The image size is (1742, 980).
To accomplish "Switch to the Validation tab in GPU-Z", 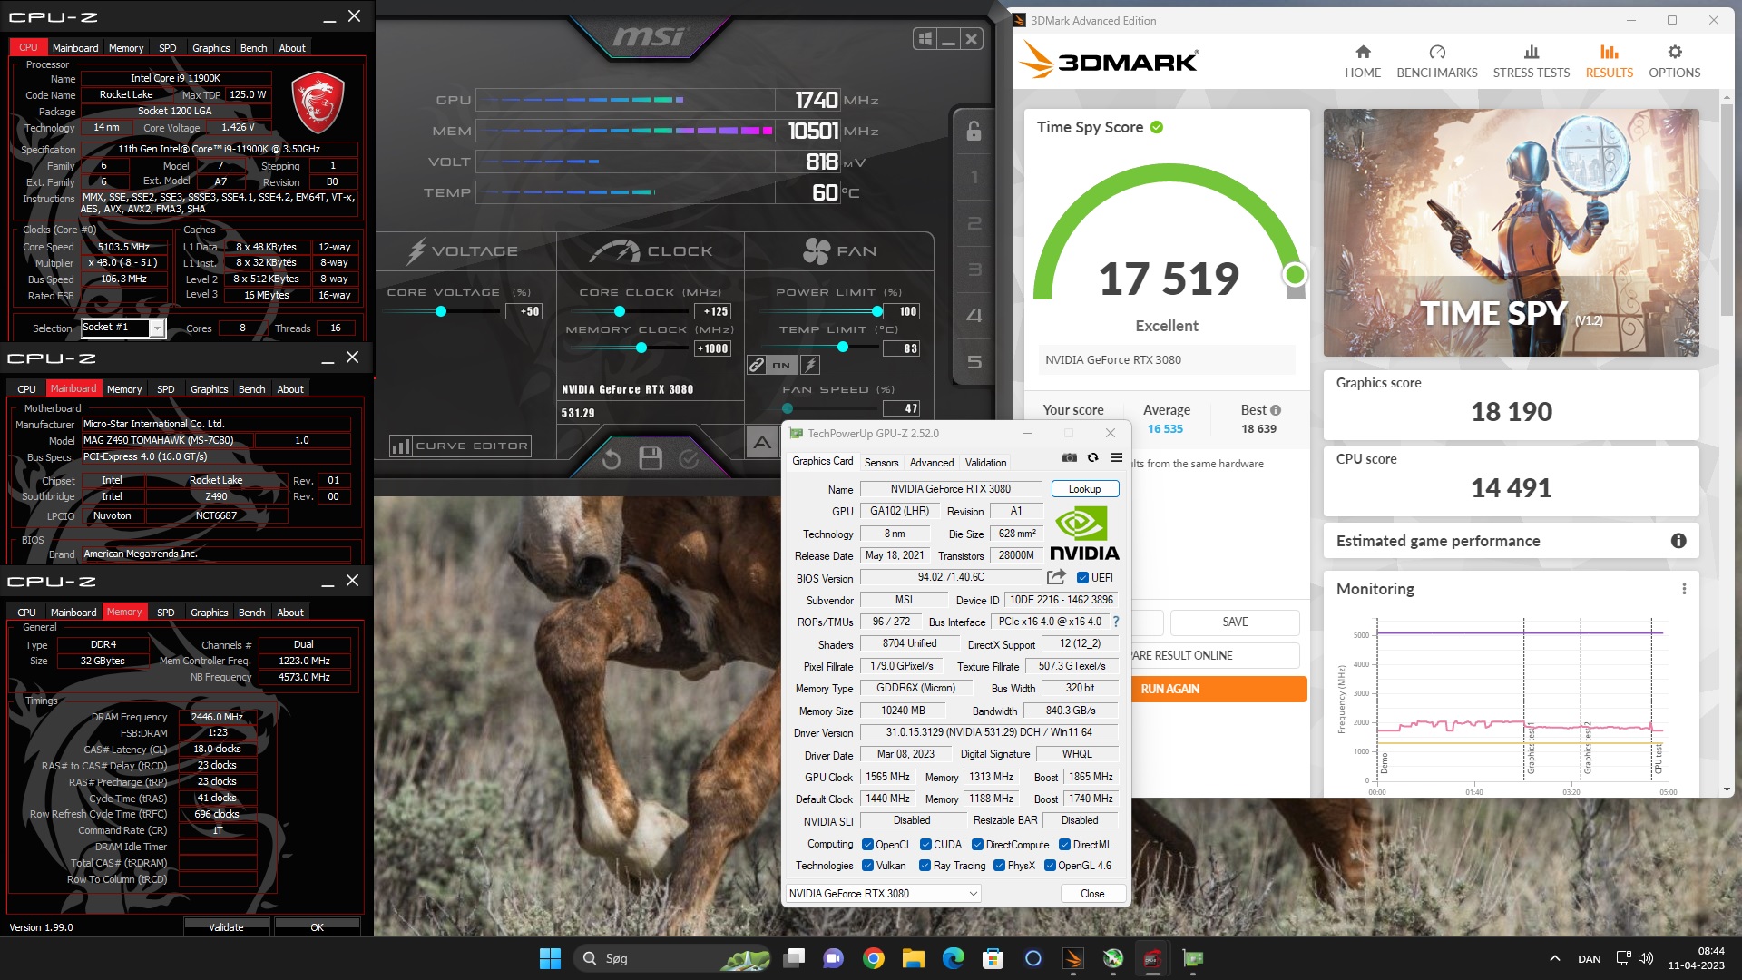I will click(985, 463).
